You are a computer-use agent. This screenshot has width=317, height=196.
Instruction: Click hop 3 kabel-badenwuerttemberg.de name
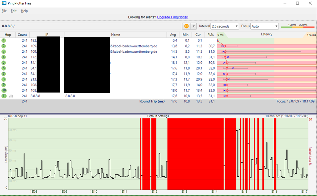click(134, 51)
